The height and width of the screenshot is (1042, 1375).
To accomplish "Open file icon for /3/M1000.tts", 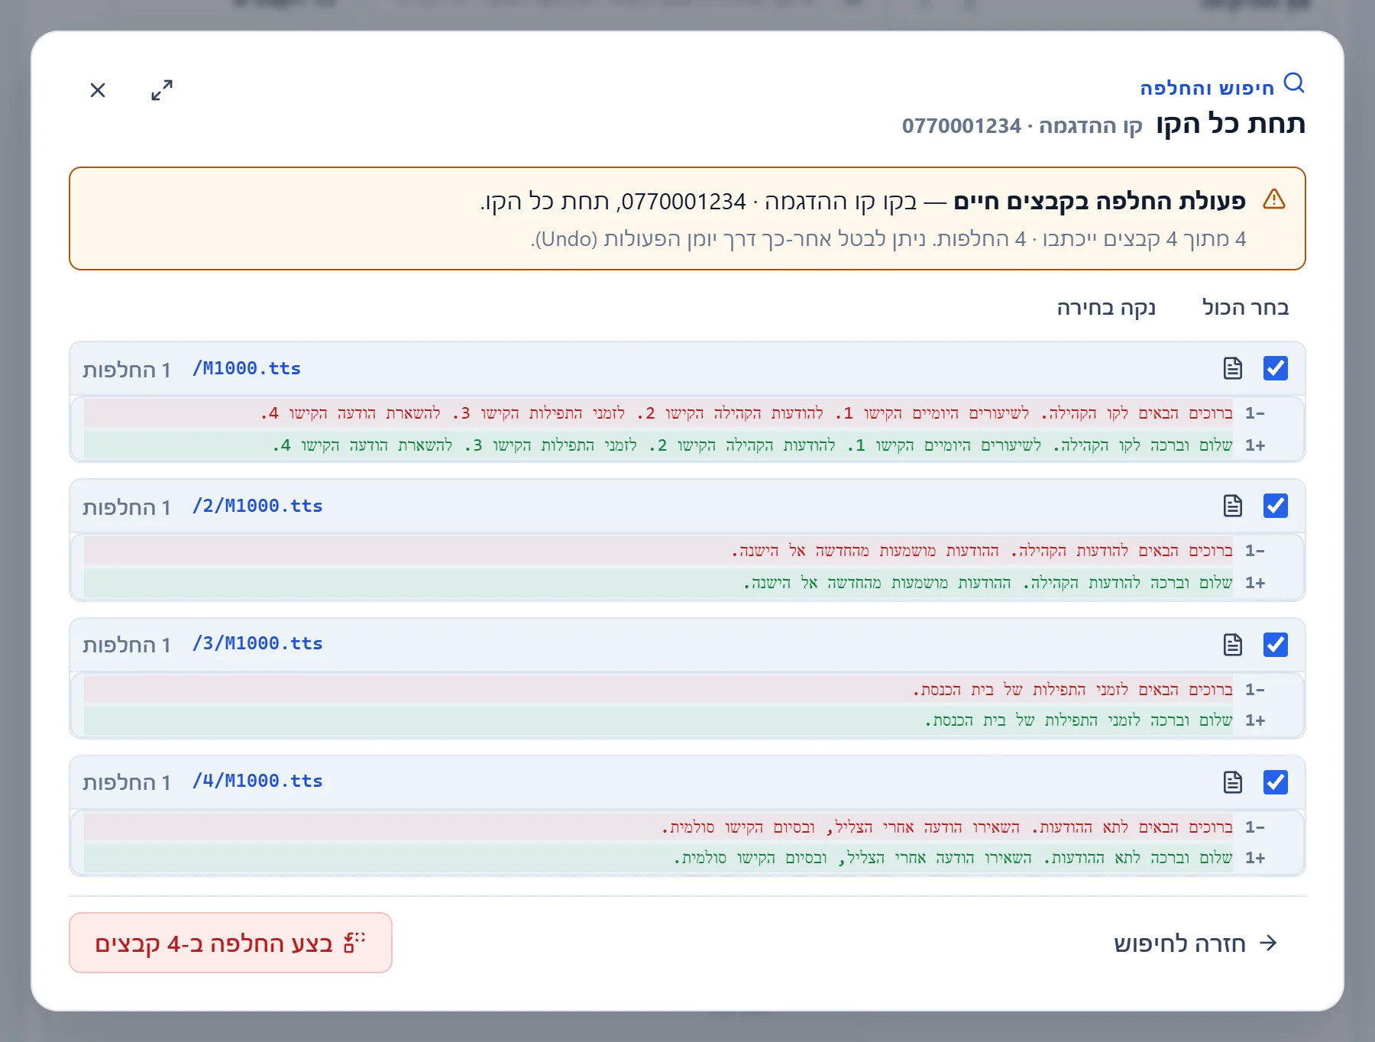I will click(x=1233, y=645).
